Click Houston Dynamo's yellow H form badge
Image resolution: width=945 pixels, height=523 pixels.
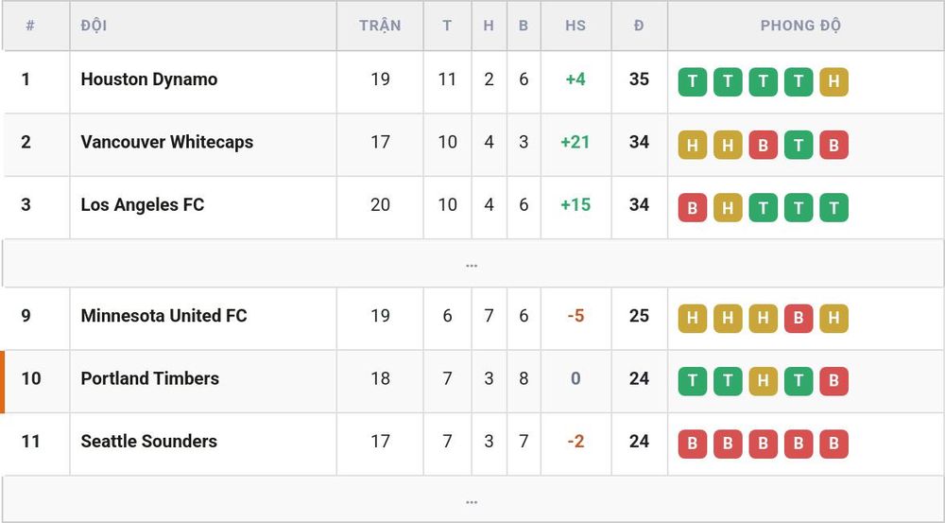click(833, 81)
